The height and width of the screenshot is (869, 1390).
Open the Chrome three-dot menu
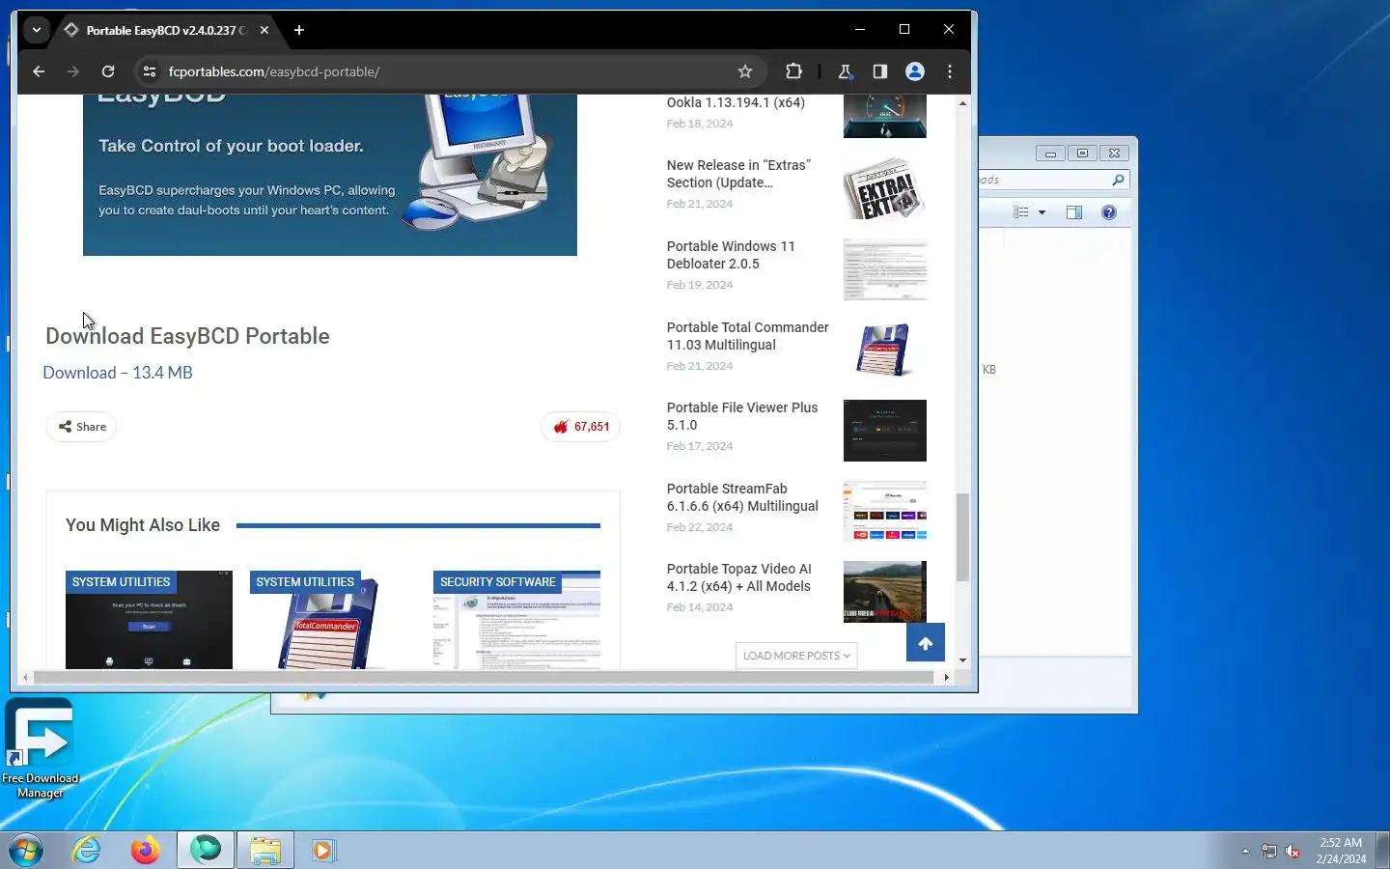pyautogui.click(x=950, y=71)
